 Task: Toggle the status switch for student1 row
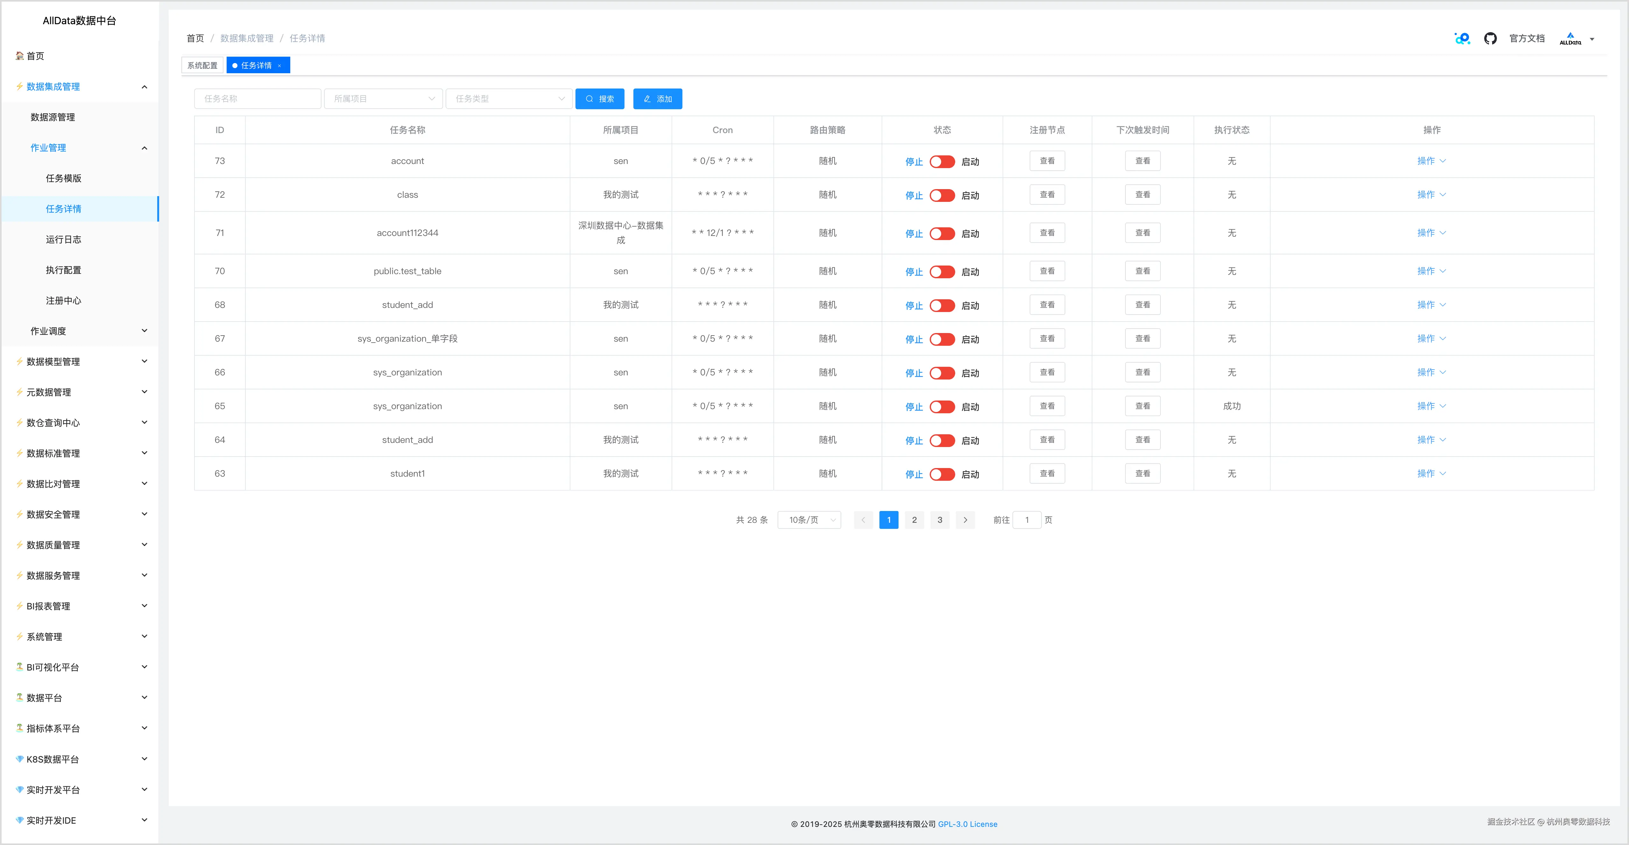(x=941, y=474)
